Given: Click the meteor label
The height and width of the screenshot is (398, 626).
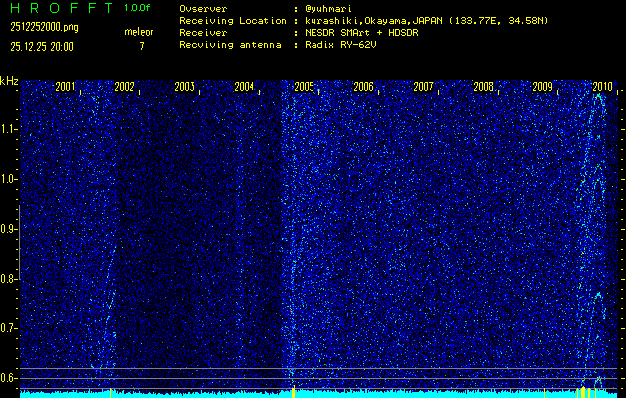Looking at the screenshot, I should click(x=139, y=32).
